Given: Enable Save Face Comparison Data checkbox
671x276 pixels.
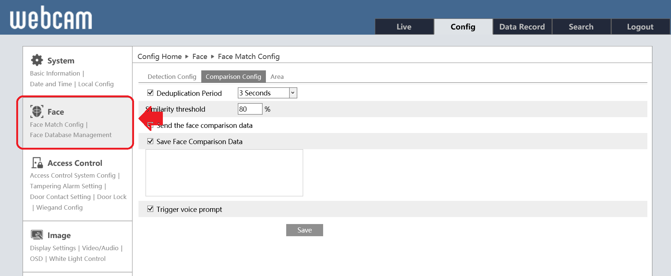Looking at the screenshot, I should coord(150,141).
